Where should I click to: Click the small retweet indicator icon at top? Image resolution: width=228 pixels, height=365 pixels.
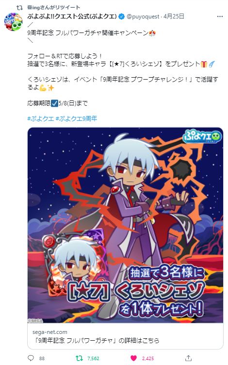(19, 8)
